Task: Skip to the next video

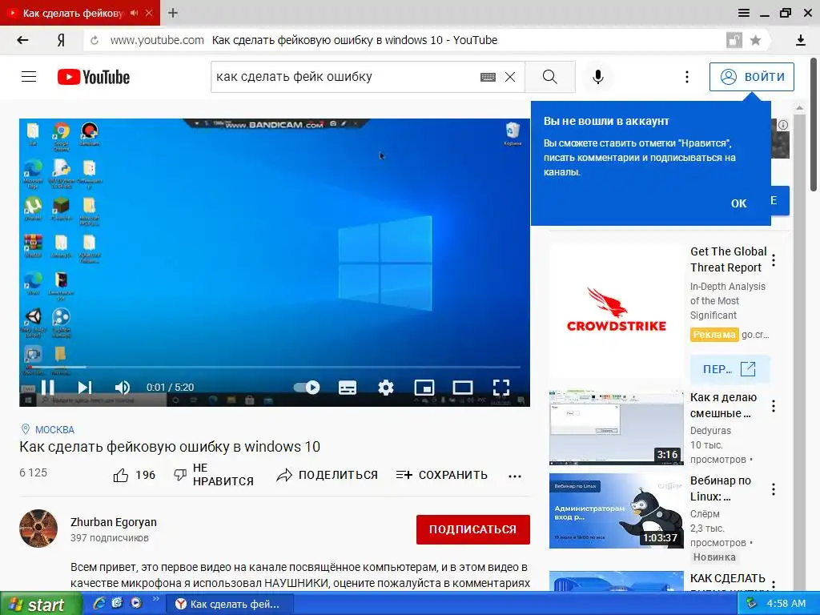Action: (x=85, y=387)
